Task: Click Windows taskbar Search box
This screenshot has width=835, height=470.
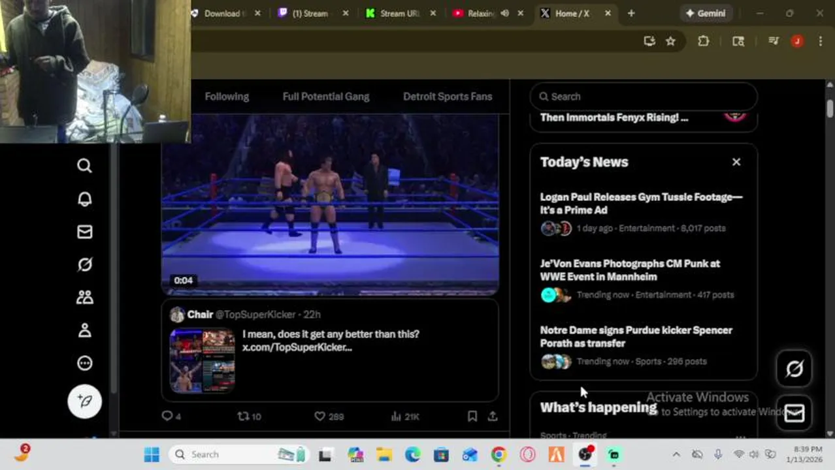Action: point(238,454)
